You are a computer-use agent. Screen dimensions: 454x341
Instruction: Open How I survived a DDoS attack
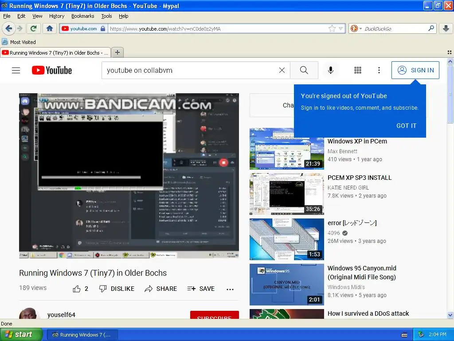coord(368,313)
